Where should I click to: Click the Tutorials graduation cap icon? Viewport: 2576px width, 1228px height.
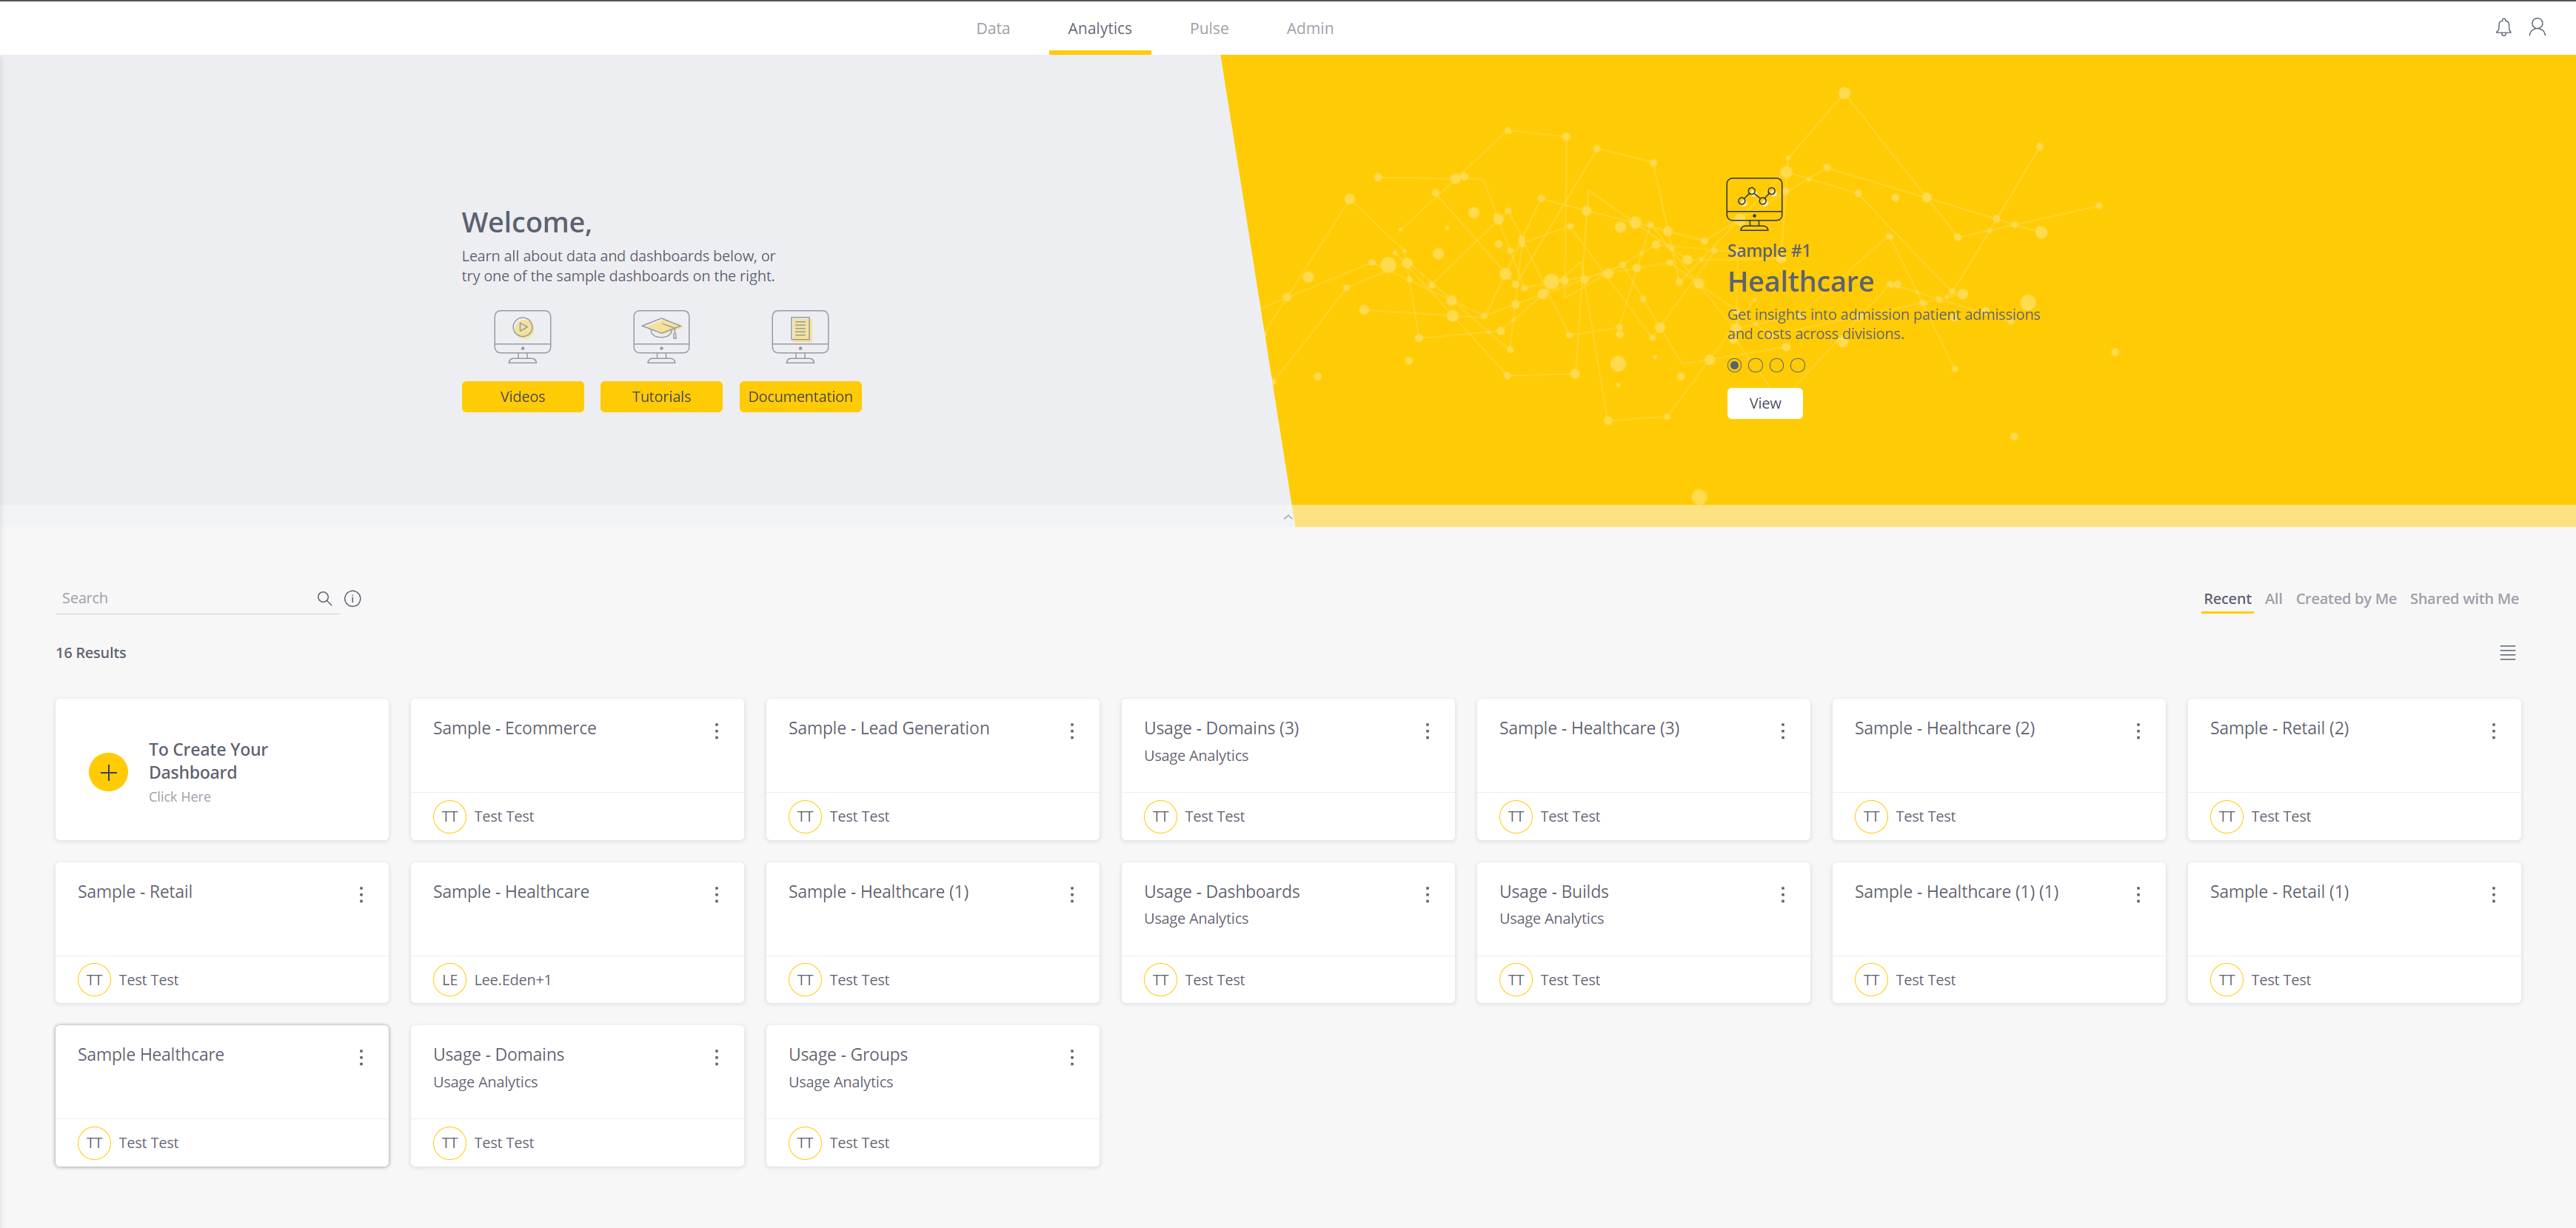(661, 336)
